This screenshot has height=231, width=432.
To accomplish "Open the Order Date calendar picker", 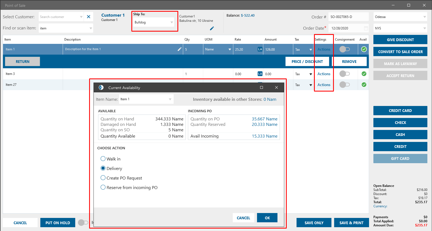I will (366, 28).
